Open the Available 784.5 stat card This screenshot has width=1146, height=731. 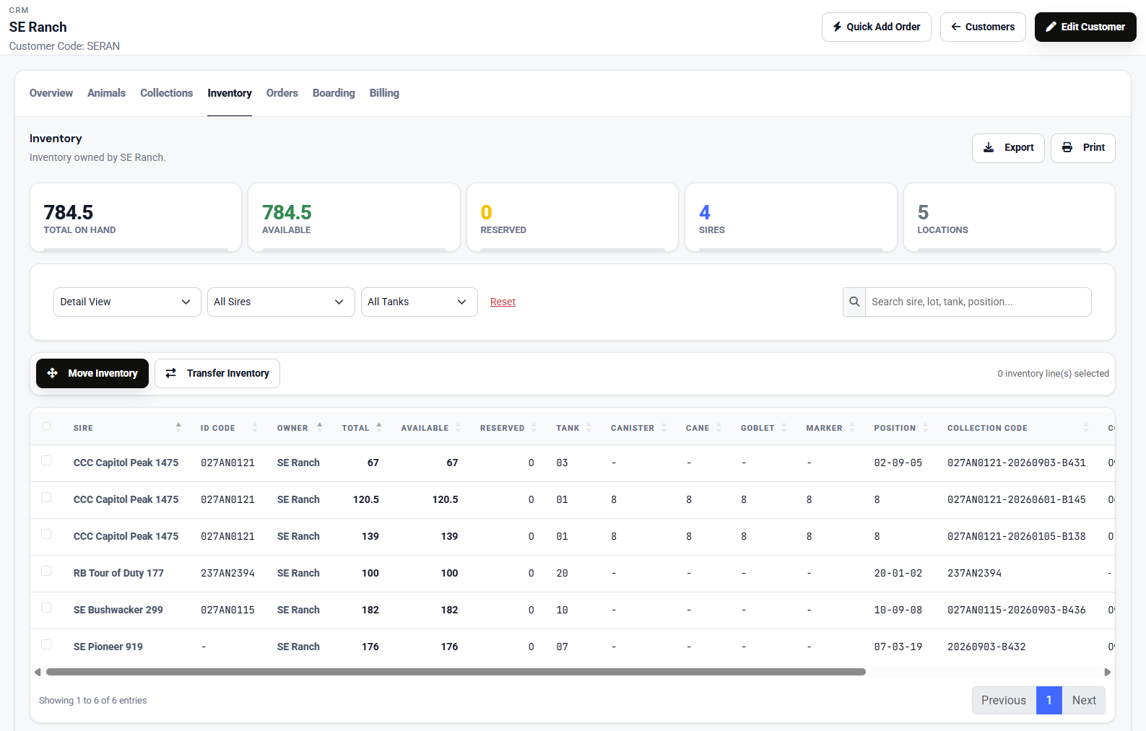point(354,217)
